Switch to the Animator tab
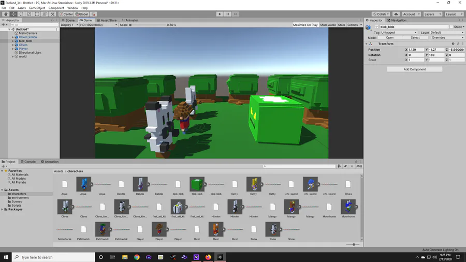Viewport: 466px width, 262px height. 130,20
